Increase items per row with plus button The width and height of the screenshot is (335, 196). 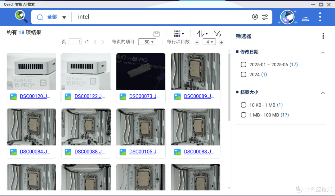tap(221, 43)
